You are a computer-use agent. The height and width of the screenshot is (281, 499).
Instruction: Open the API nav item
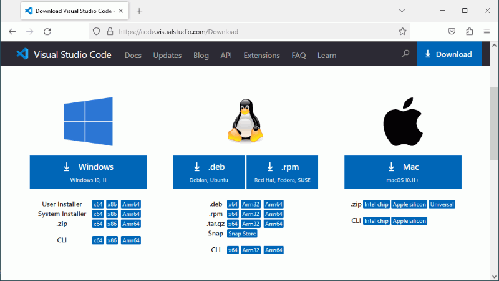[226, 56]
